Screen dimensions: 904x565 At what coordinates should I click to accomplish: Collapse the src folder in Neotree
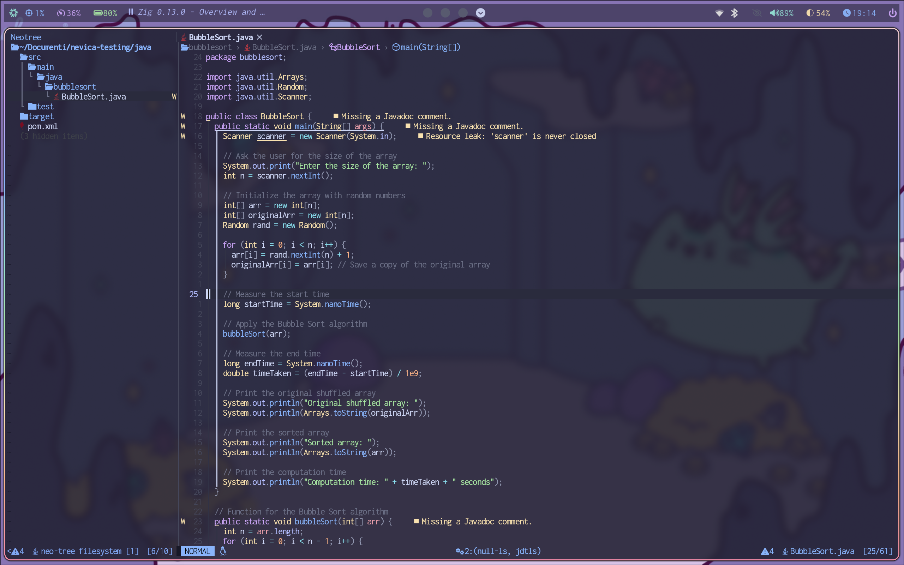tap(30, 57)
